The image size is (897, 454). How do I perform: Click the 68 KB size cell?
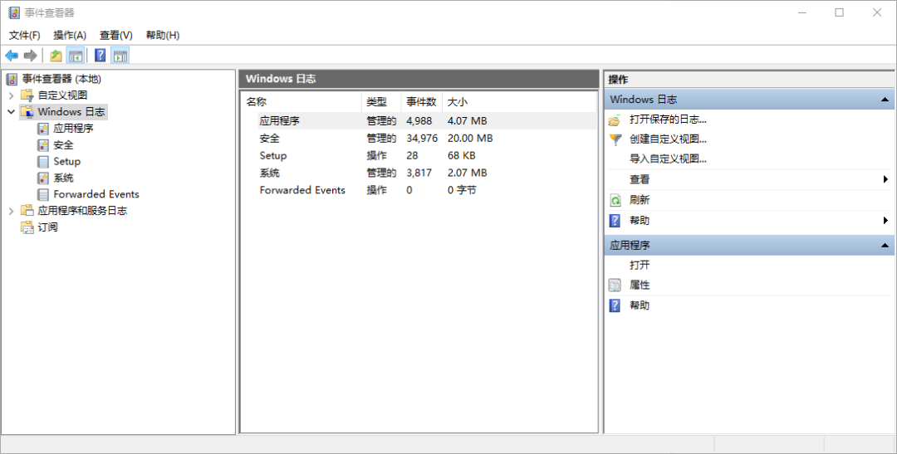click(462, 155)
